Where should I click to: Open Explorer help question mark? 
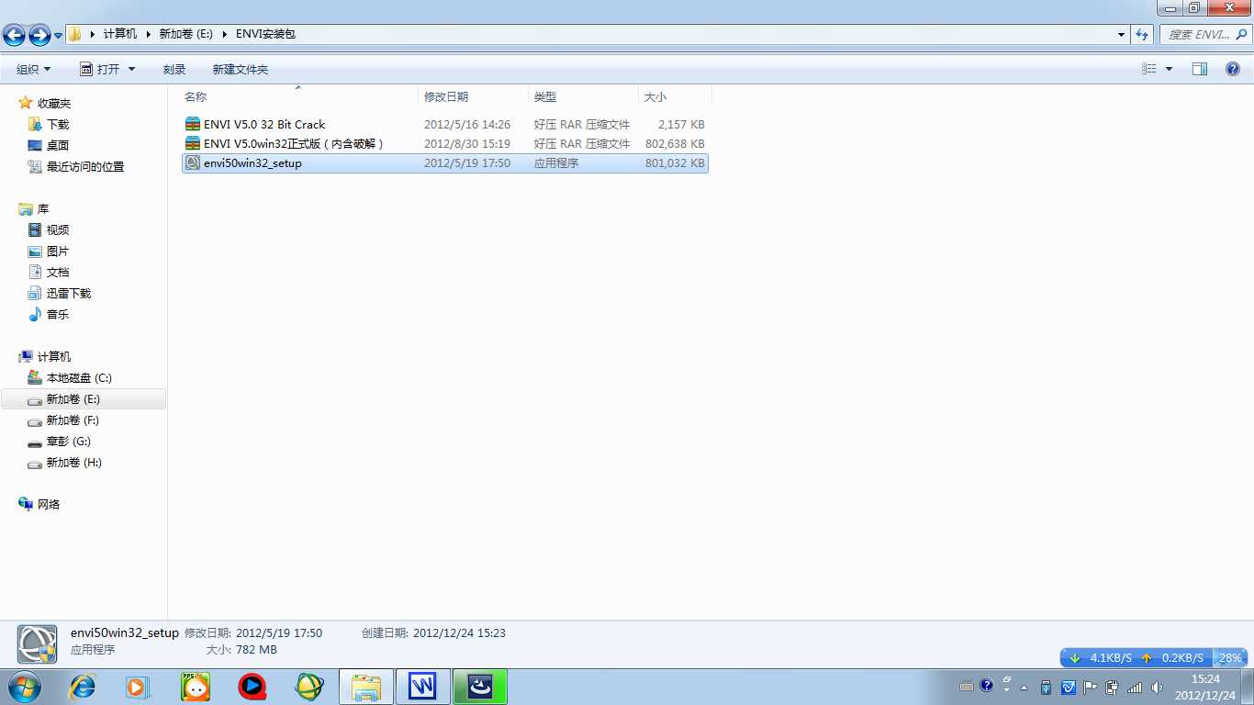(x=1233, y=70)
